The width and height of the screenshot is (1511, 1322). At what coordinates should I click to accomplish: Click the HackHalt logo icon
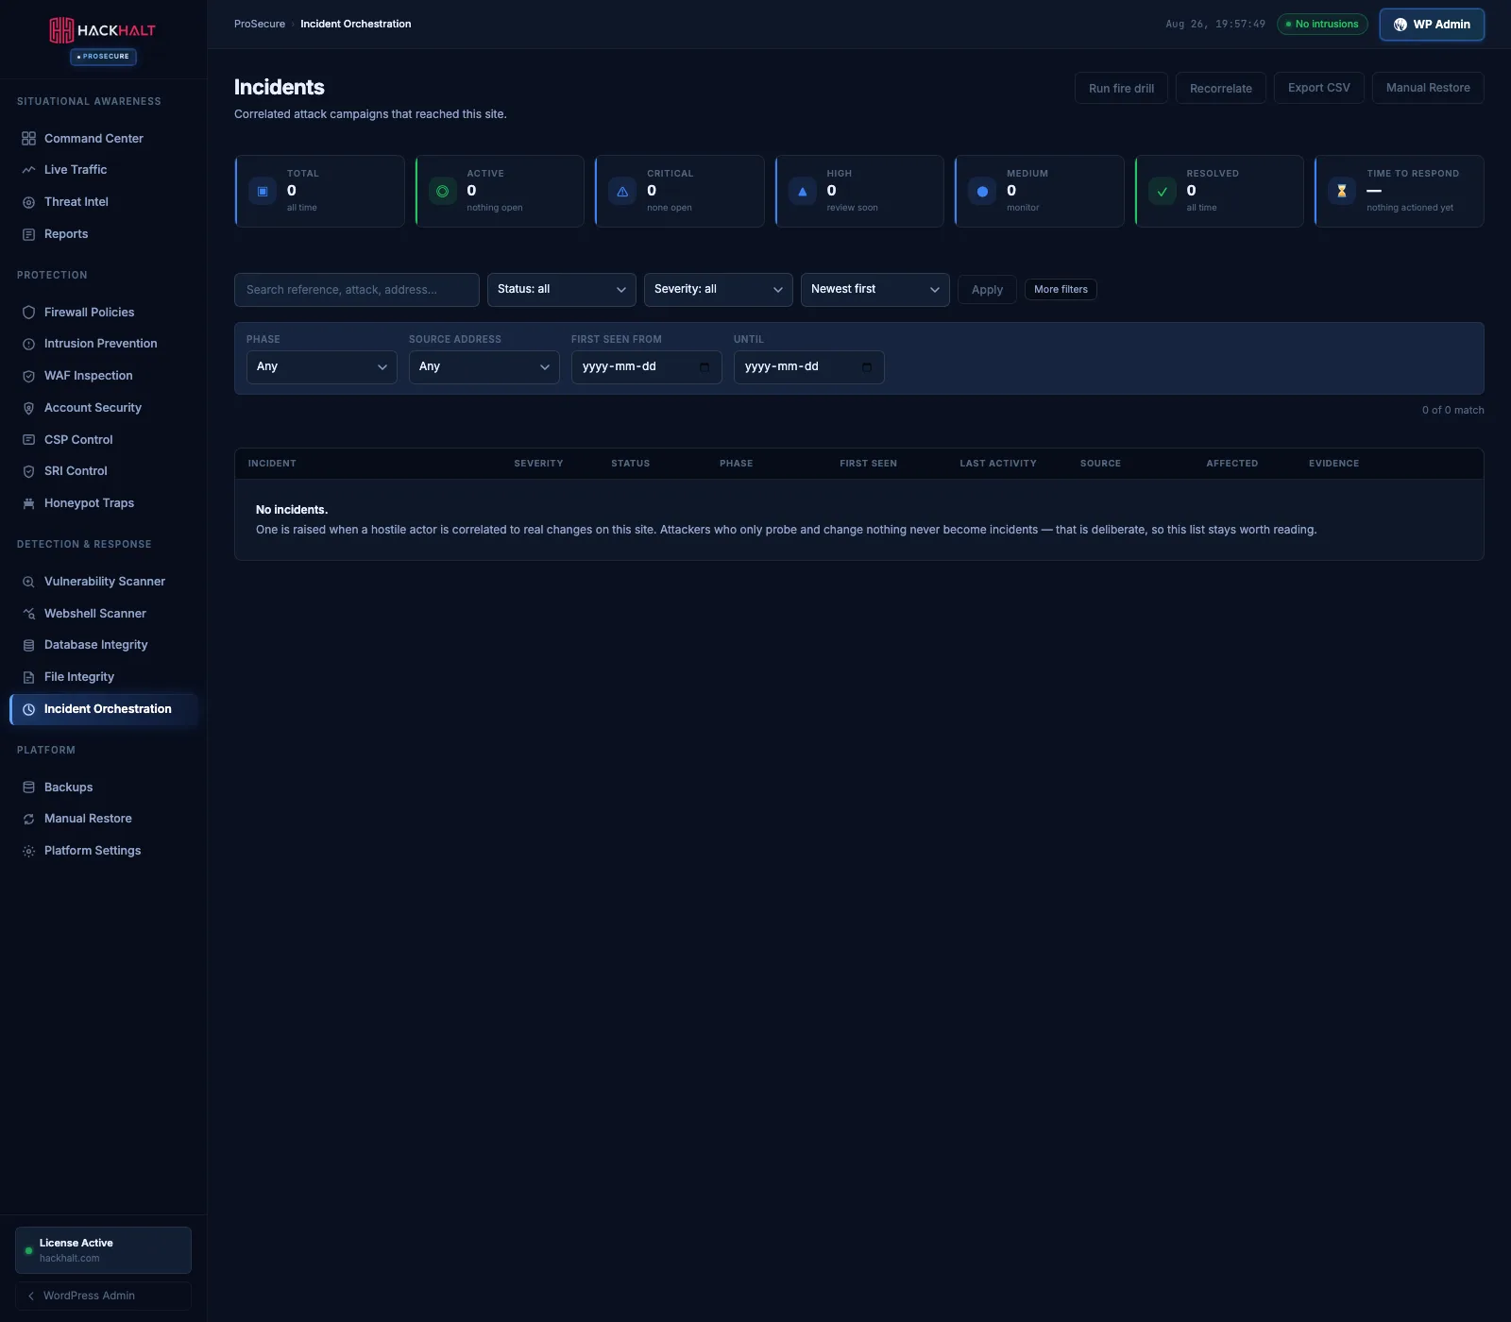[61, 30]
